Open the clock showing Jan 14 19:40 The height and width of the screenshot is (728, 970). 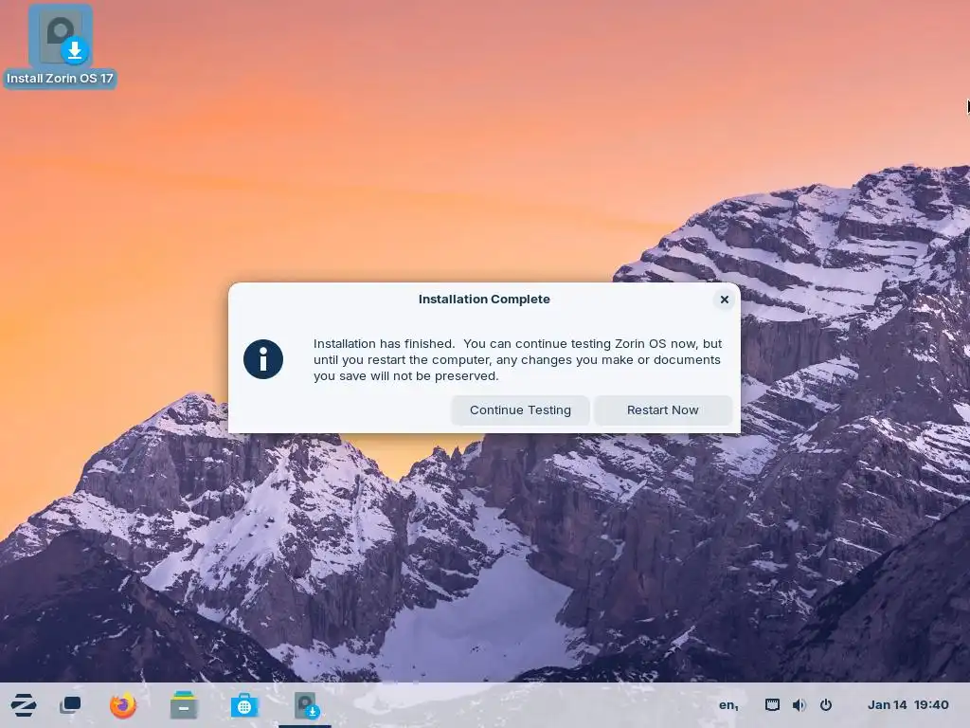907,705
